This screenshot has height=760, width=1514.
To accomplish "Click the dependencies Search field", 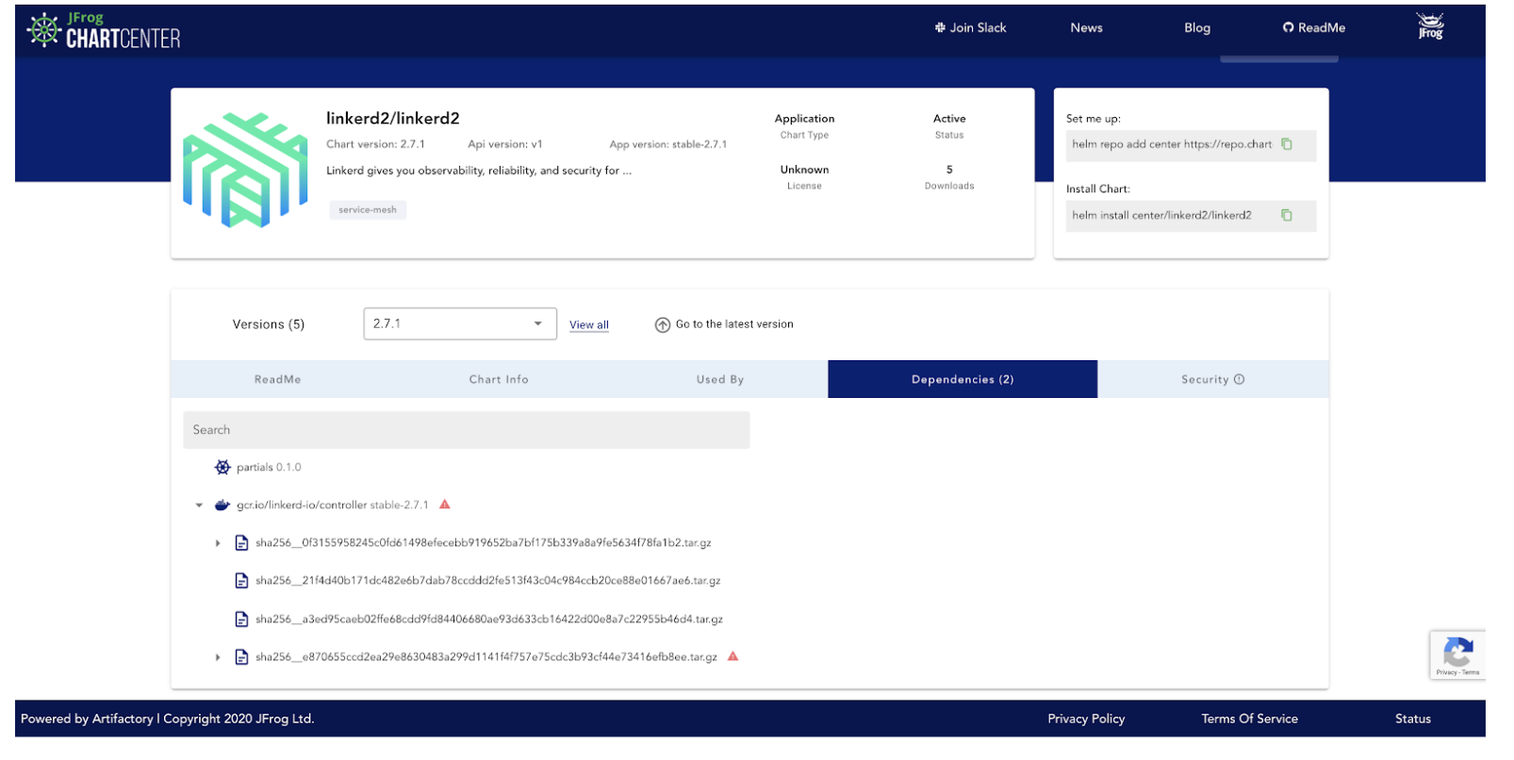I will (x=466, y=430).
